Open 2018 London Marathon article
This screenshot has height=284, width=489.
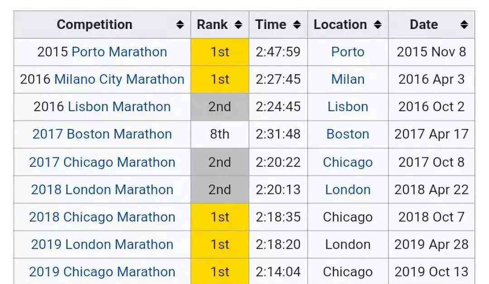click(x=102, y=189)
